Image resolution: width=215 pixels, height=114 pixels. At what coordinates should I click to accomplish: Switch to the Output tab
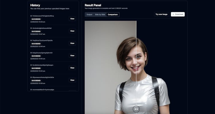pyautogui.click(x=89, y=15)
